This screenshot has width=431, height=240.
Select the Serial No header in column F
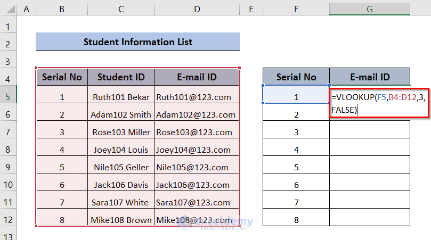point(296,77)
